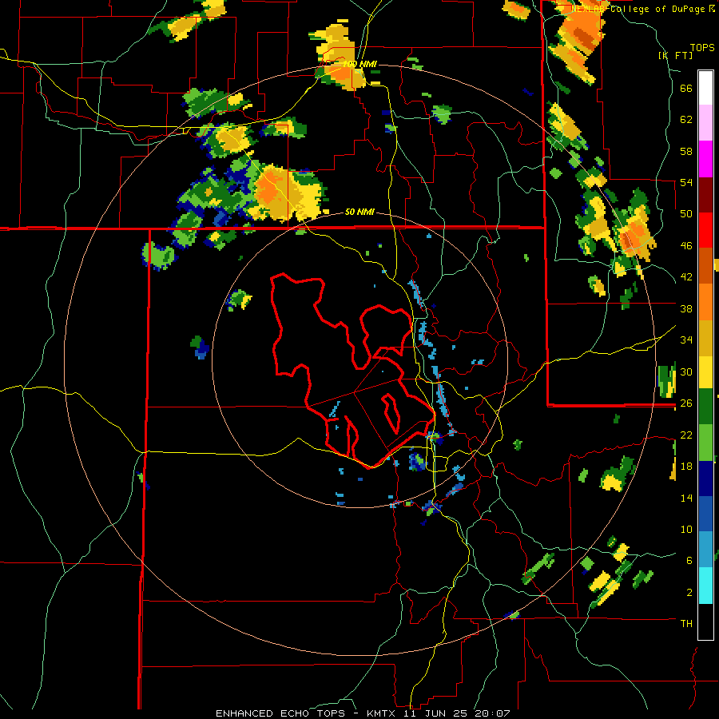The height and width of the screenshot is (719, 719).
Task: Click the cyan legend swatch
Action: point(705,586)
